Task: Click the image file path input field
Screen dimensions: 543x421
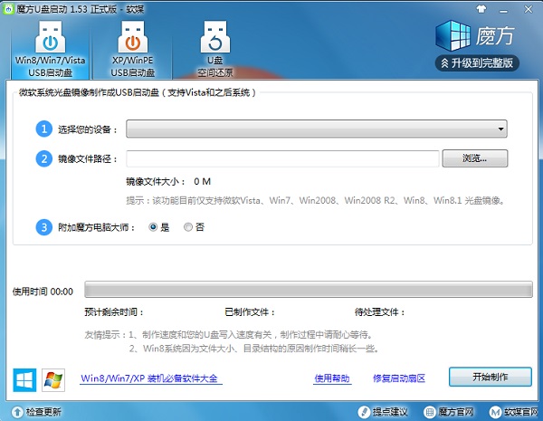Action: tap(282, 158)
